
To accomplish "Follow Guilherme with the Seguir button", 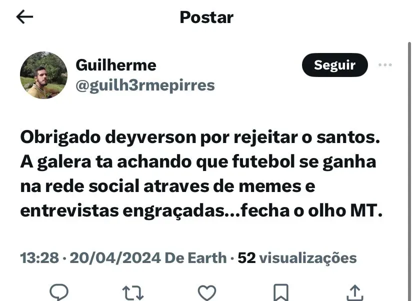I will [x=335, y=65].
